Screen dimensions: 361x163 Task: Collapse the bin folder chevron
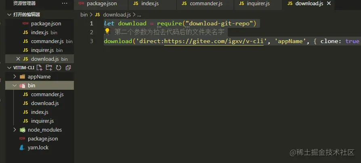(15, 86)
